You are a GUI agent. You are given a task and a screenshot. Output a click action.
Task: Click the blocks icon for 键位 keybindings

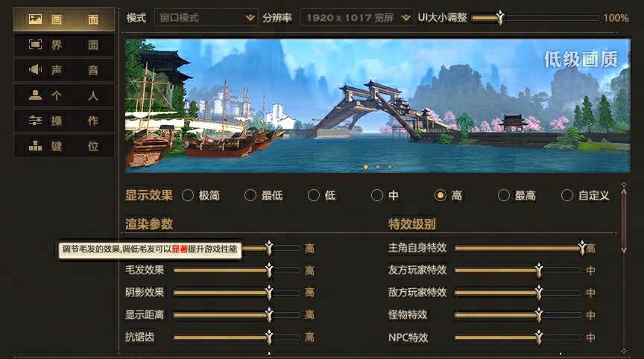point(35,146)
